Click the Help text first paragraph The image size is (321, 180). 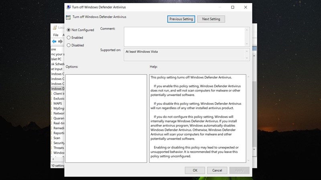click(191, 77)
